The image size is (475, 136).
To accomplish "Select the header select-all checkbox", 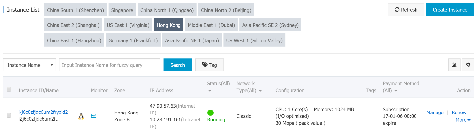I will 9,89.
